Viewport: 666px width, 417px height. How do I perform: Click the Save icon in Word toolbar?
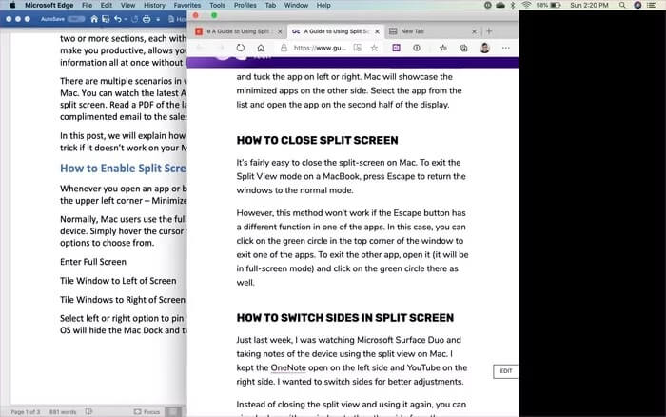[x=106, y=19]
